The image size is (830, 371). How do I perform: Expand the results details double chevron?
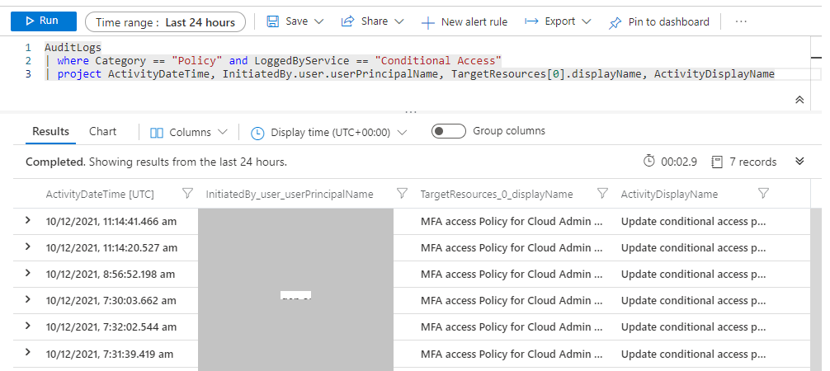click(799, 162)
